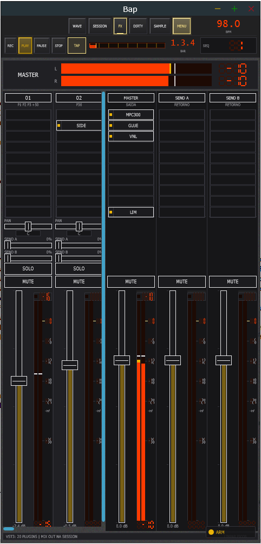The width and height of the screenshot is (261, 544).
Task: Toggle the SIDE plugin enable indicator
Action: point(59,125)
